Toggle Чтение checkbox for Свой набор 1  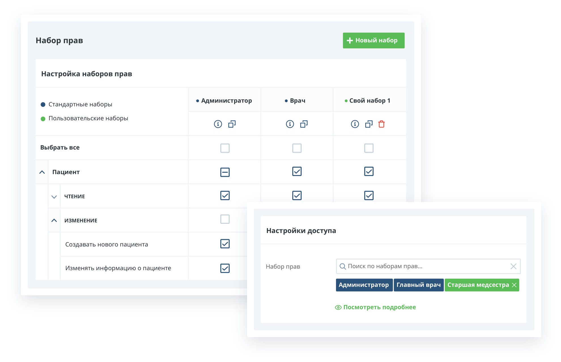coord(369,195)
